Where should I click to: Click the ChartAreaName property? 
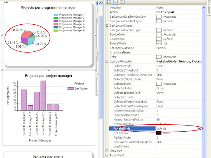pos(120,52)
